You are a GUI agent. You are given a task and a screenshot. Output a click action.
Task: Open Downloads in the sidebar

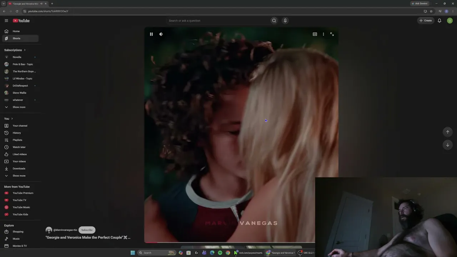pyautogui.click(x=20, y=168)
